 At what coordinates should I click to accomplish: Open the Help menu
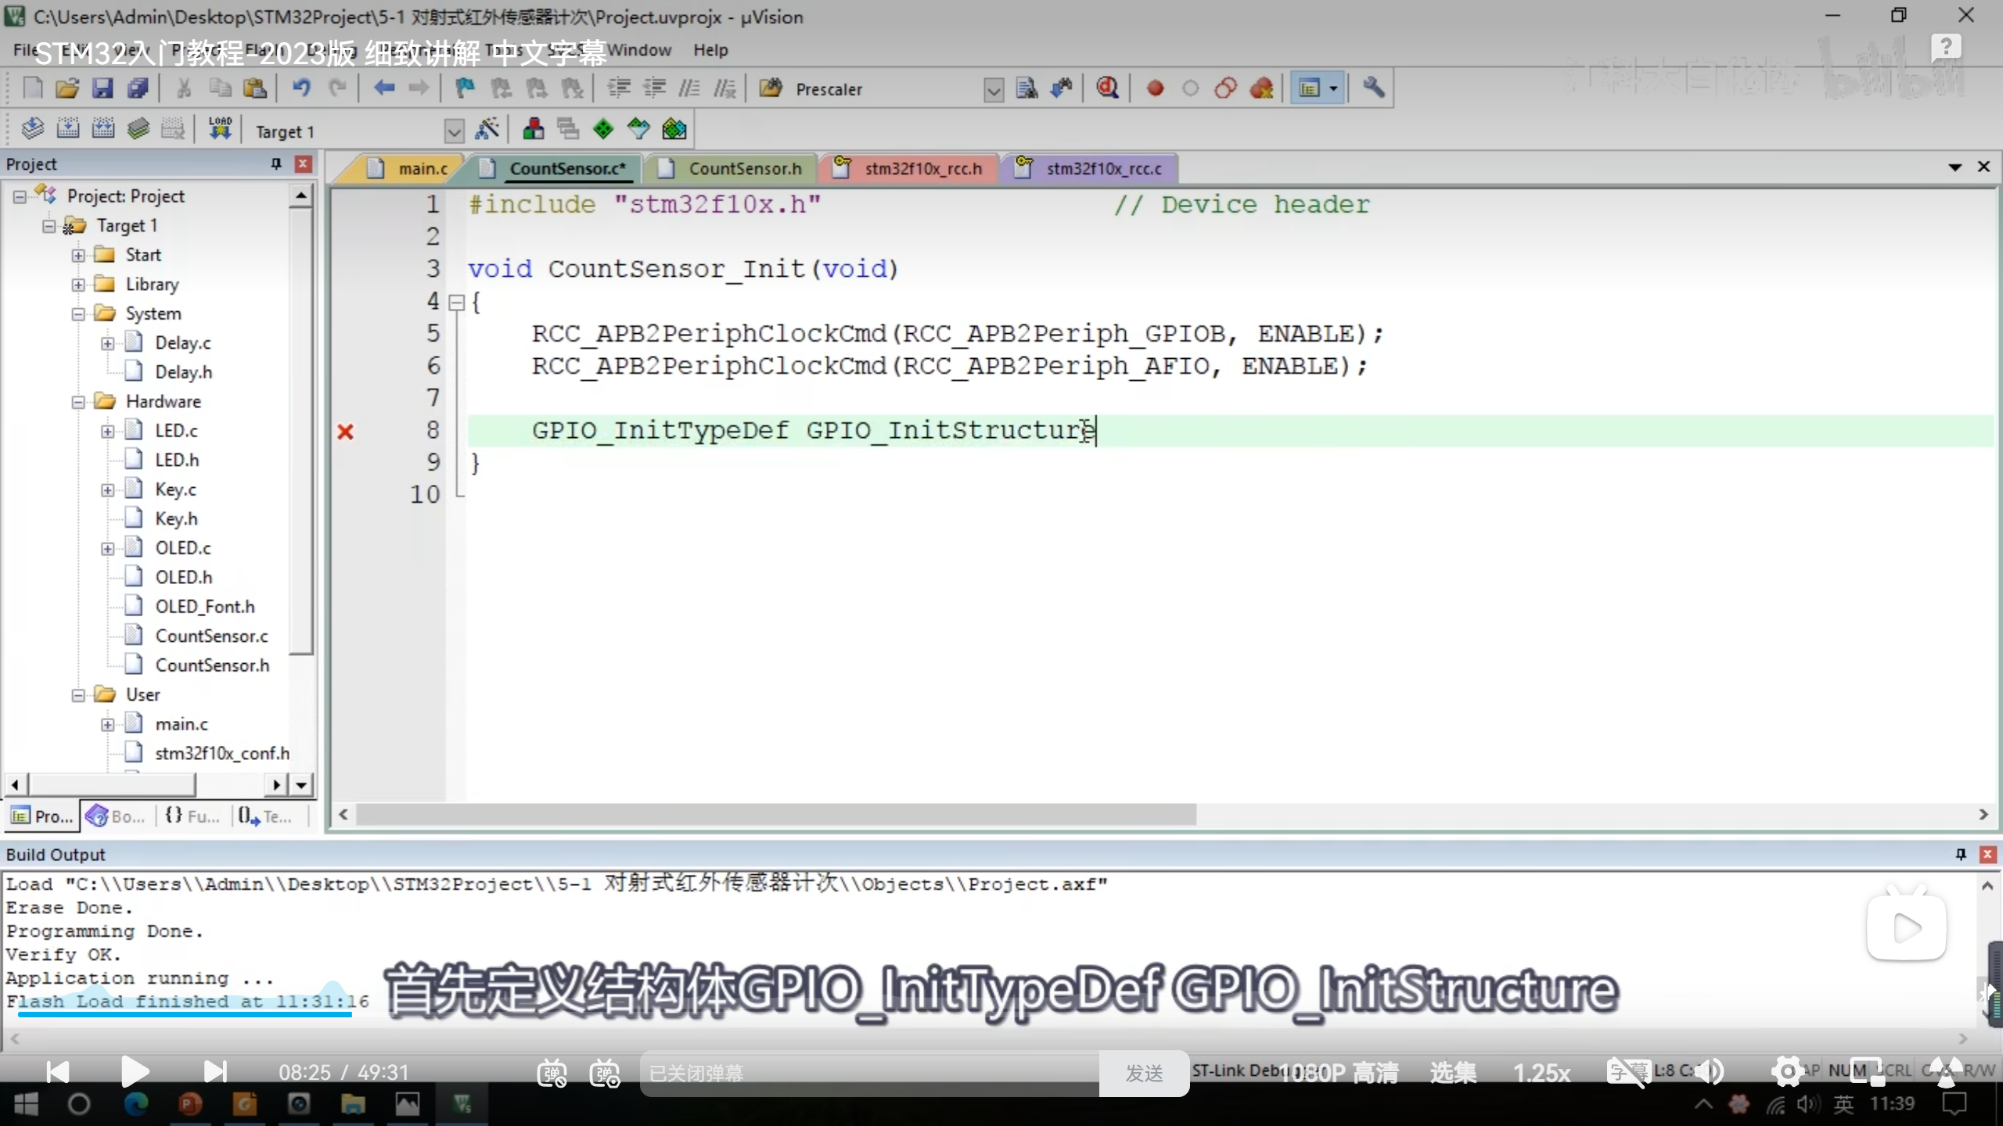coord(710,50)
